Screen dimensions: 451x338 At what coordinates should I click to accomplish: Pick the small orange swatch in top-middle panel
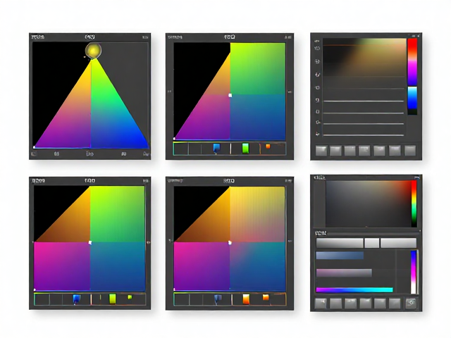[x=268, y=146]
